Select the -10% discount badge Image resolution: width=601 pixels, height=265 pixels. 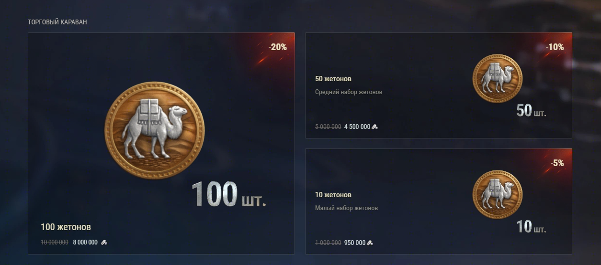tap(555, 47)
